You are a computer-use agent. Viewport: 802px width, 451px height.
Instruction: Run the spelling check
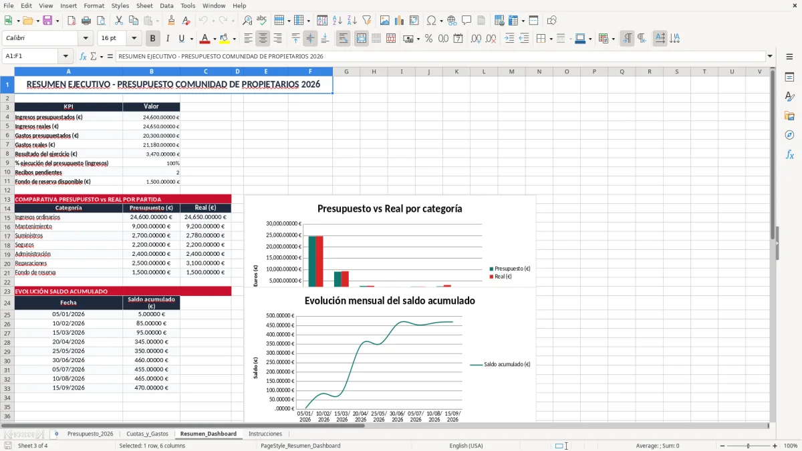point(262,21)
